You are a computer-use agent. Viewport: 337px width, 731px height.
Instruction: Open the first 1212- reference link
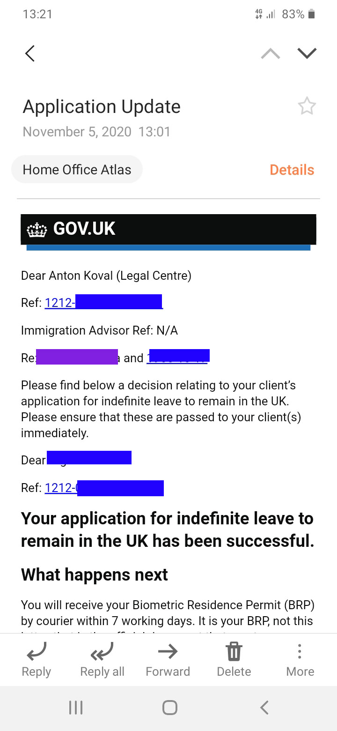[x=103, y=303]
